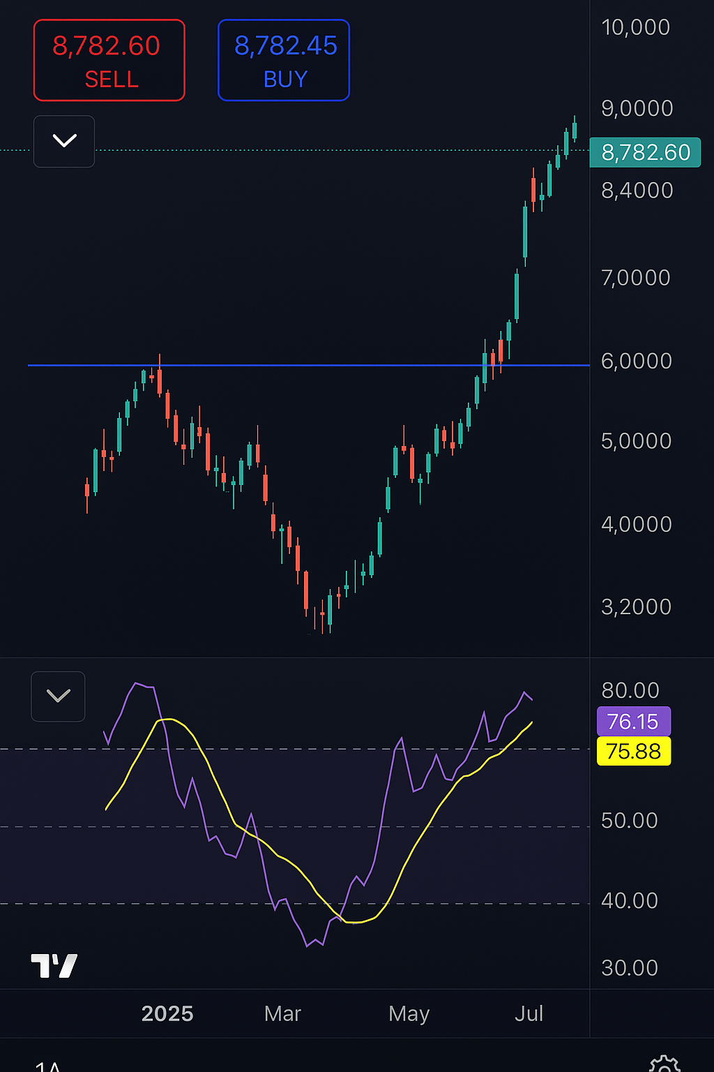Click the purple RSI value label 76.15

[x=633, y=721]
